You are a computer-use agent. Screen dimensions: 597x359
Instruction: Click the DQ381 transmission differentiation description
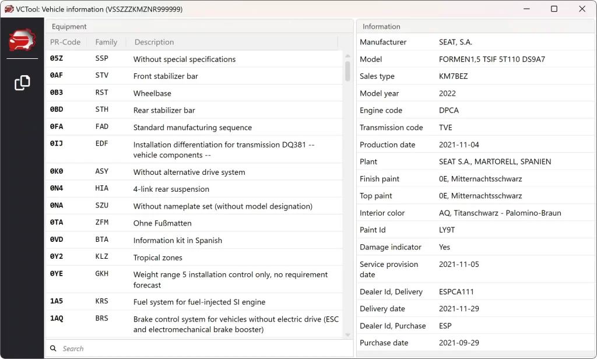[x=224, y=150]
